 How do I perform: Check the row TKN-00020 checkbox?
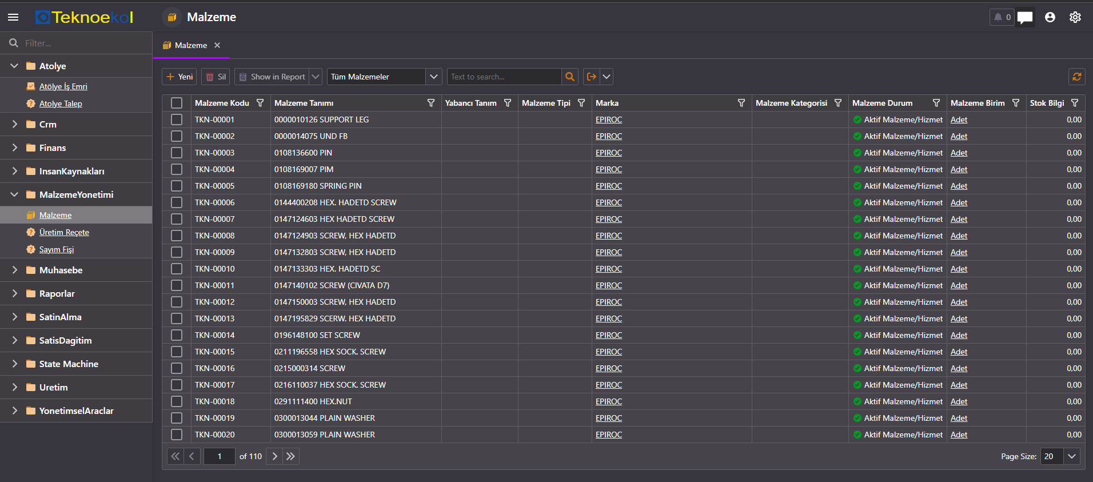[x=177, y=435]
